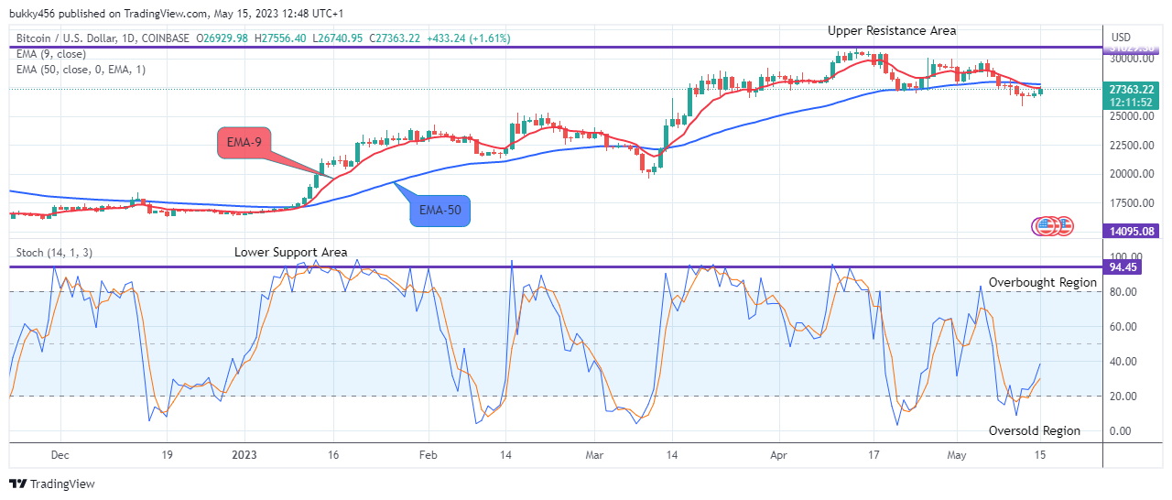1172x500 pixels.
Task: Click the Apr date label on time axis
Action: point(779,454)
